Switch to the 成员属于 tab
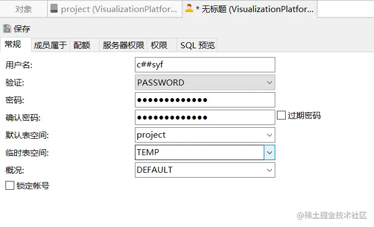The height and width of the screenshot is (227, 374). coord(50,46)
